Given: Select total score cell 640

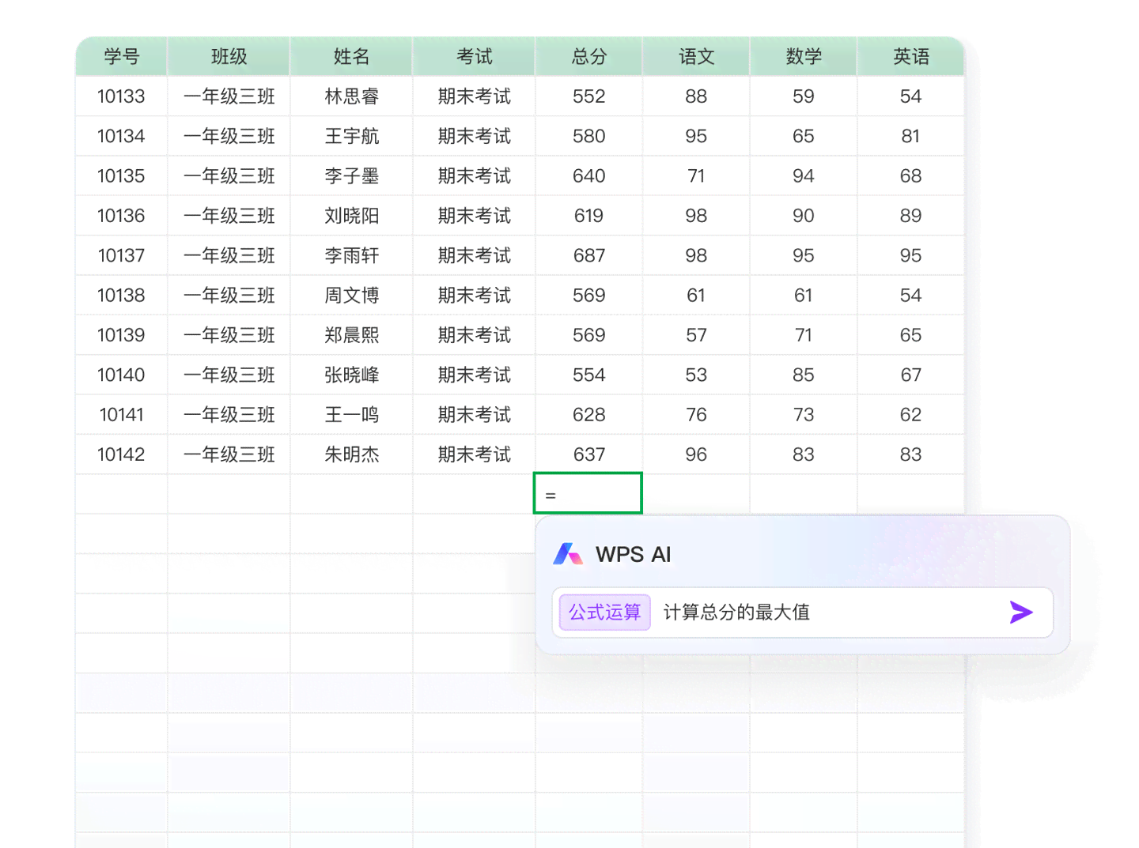Looking at the screenshot, I should [589, 175].
